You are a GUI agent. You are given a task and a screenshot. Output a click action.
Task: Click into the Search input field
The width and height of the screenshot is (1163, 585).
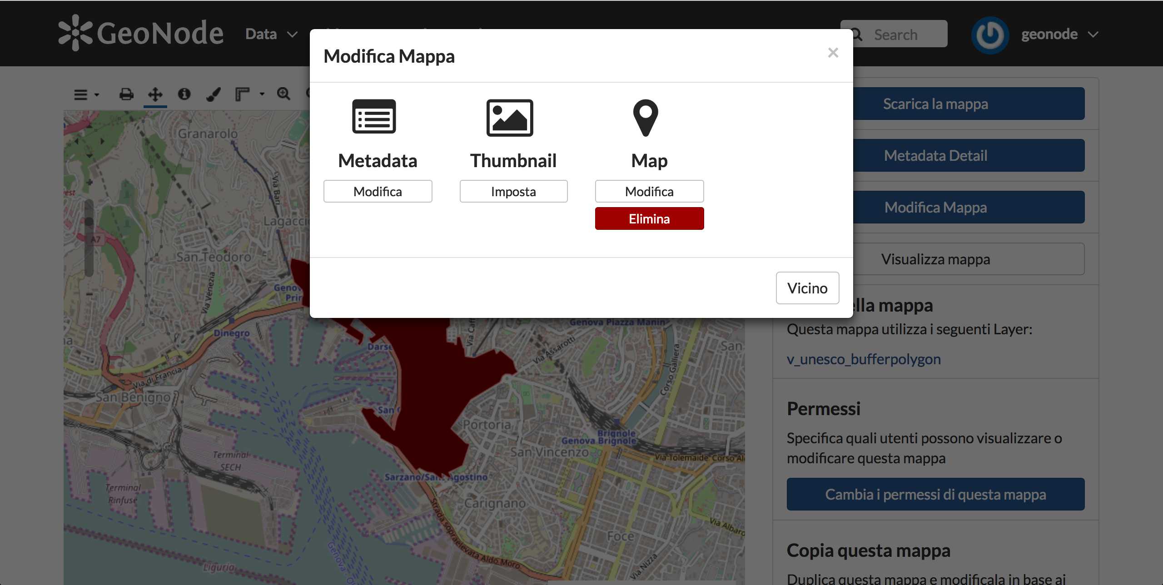pos(904,35)
